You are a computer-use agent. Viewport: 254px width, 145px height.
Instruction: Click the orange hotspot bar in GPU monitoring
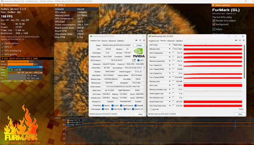point(20,64)
